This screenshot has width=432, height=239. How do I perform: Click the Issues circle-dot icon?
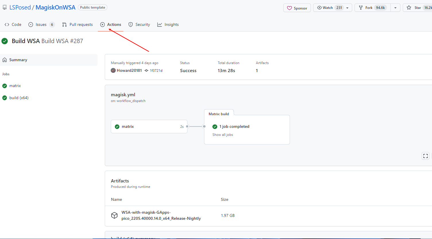point(31,24)
